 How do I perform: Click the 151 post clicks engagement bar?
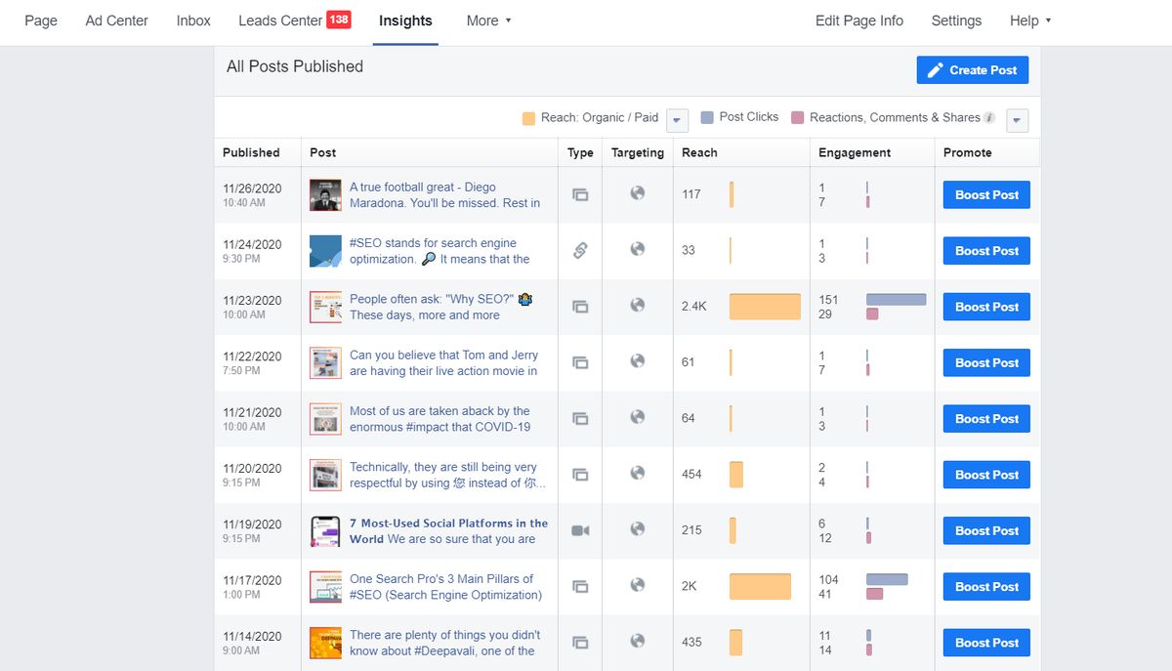pos(896,300)
